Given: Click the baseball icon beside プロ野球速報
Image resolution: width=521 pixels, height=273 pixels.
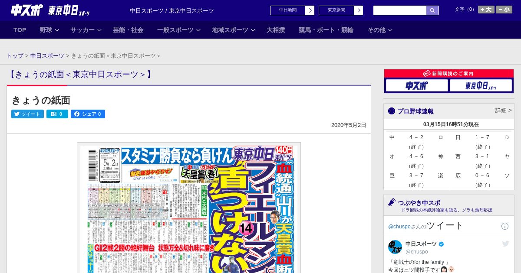Looking at the screenshot, I should click(x=392, y=111).
